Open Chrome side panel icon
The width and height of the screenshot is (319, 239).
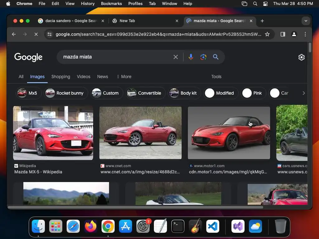(x=283, y=34)
